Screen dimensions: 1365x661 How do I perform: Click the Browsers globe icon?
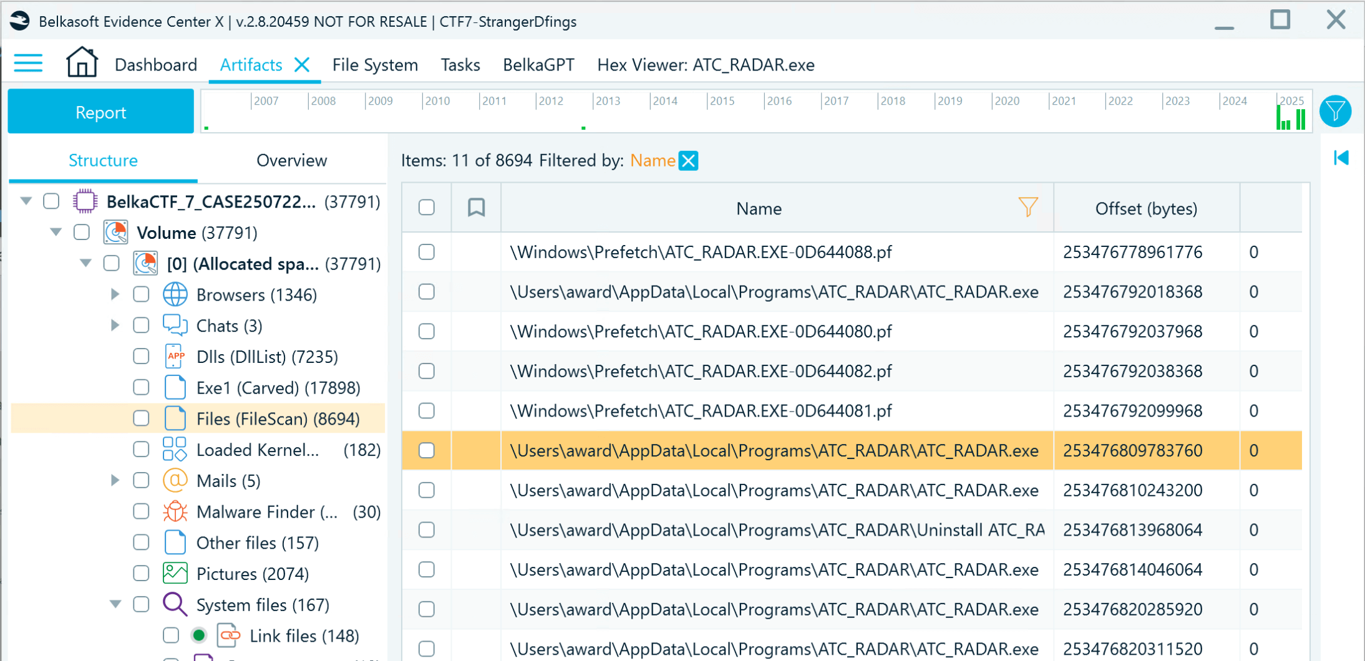(x=175, y=294)
